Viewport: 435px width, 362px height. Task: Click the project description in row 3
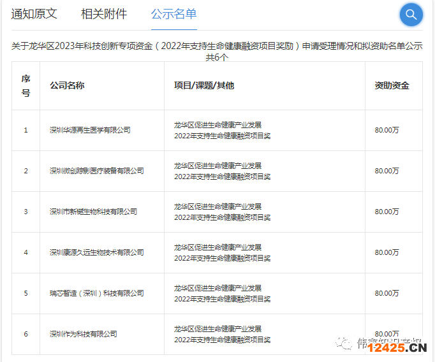point(222,212)
